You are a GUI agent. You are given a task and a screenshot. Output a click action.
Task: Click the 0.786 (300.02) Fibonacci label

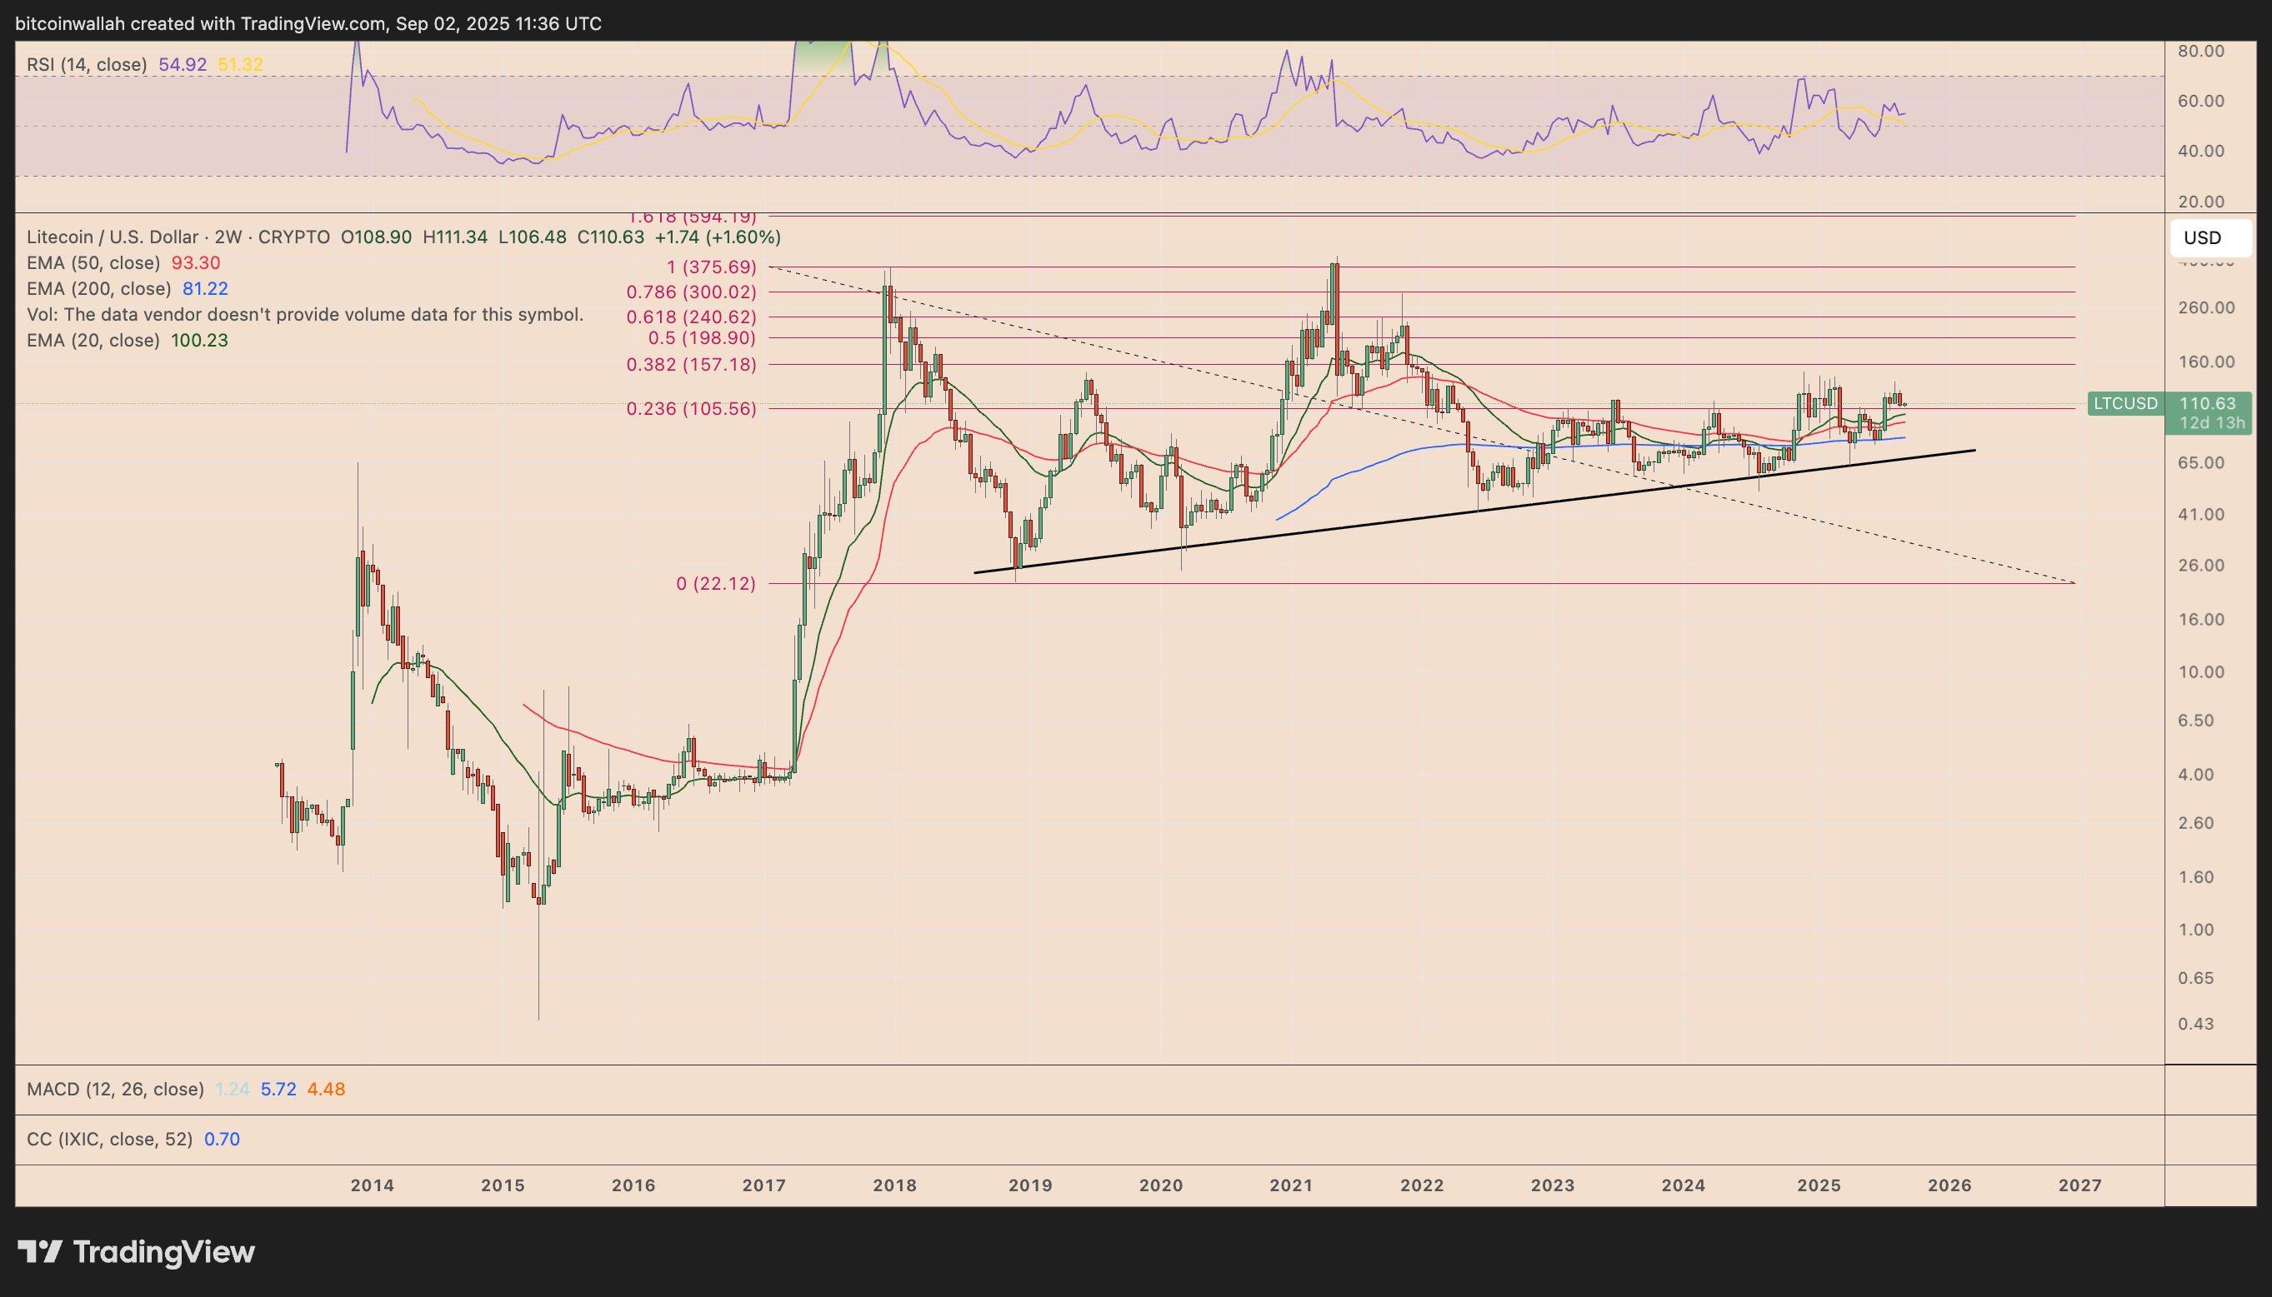tap(692, 292)
